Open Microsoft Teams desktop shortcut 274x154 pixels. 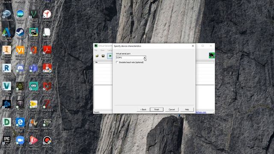coord(33,71)
